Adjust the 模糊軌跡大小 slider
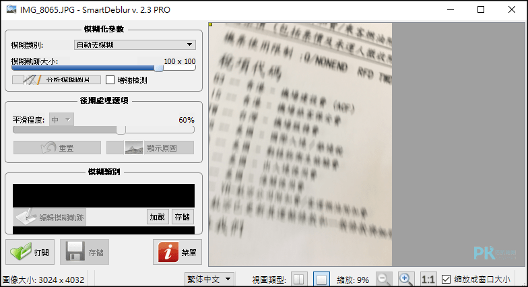Screen dimensions: 528x287 click(104, 69)
